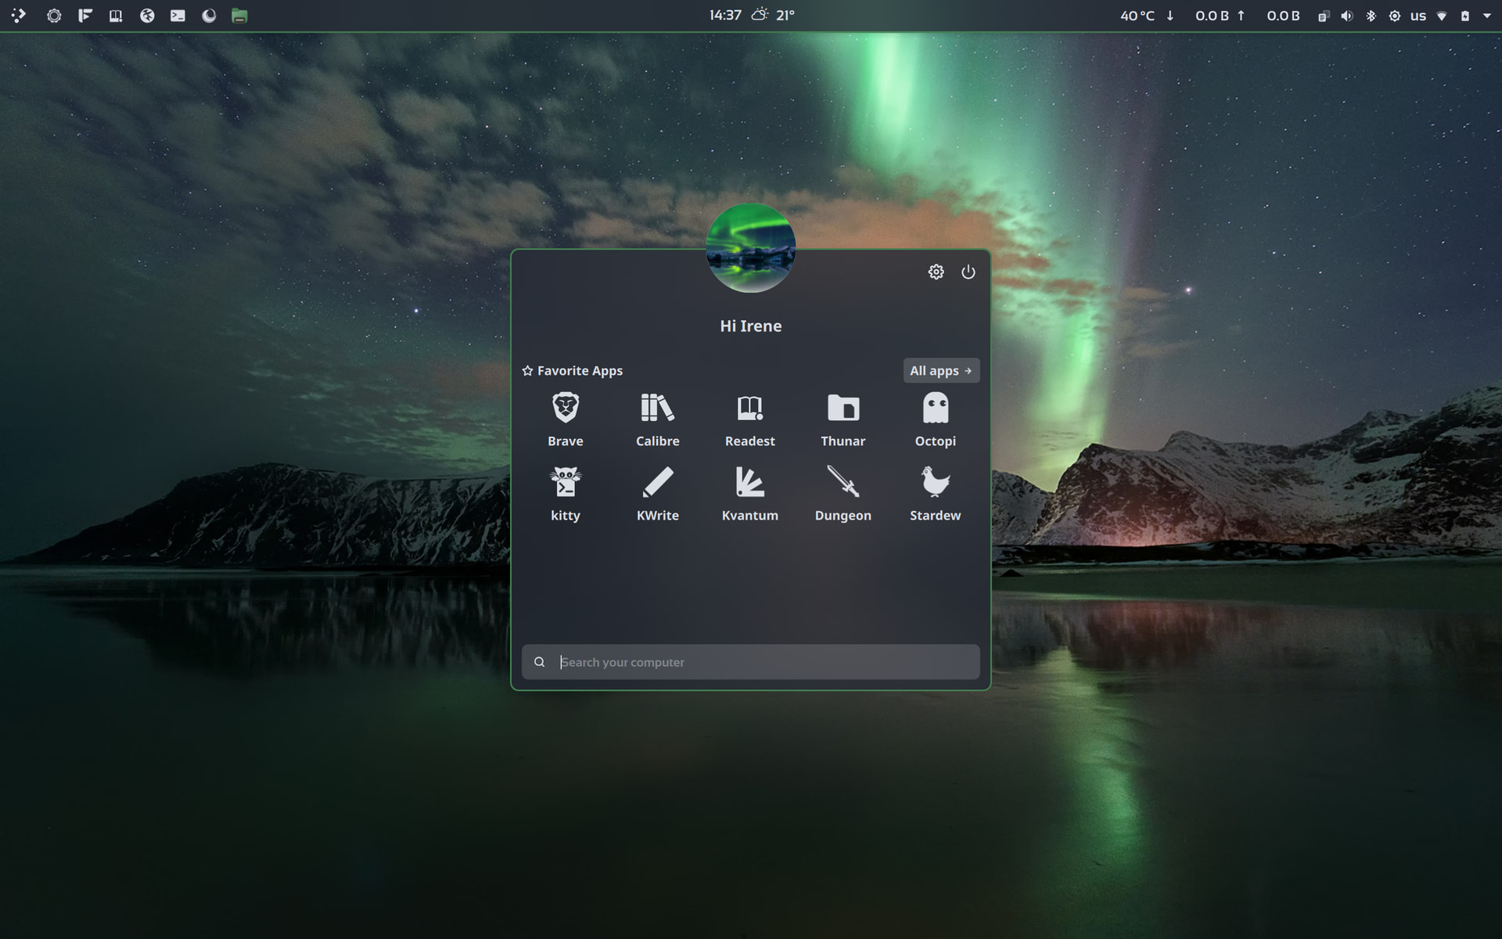Open launcher settings gear

pyautogui.click(x=936, y=272)
